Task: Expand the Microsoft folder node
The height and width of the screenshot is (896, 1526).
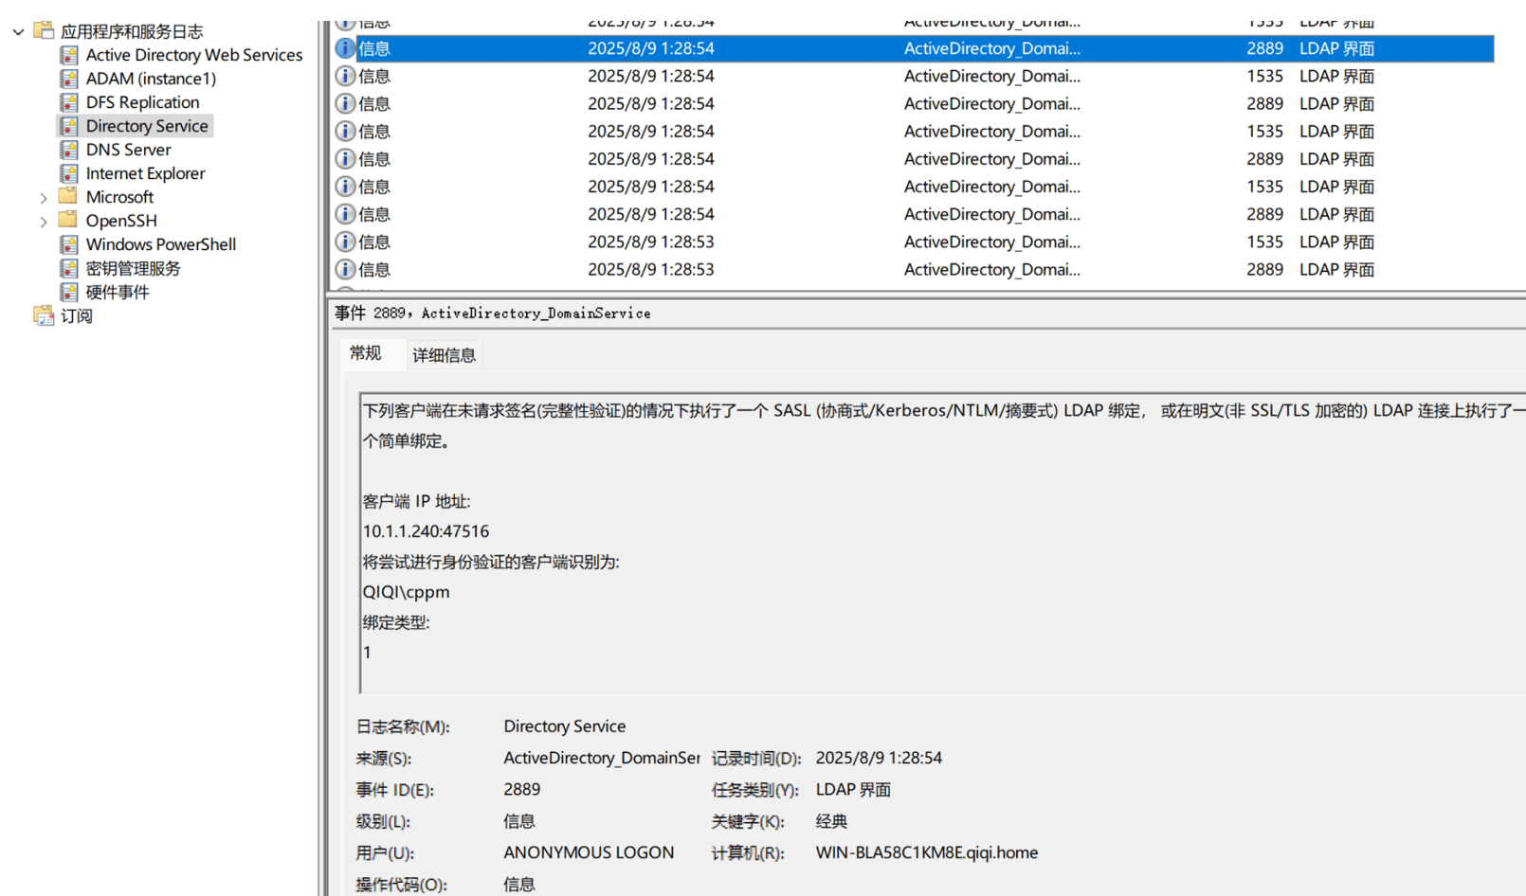Action: pyautogui.click(x=44, y=198)
